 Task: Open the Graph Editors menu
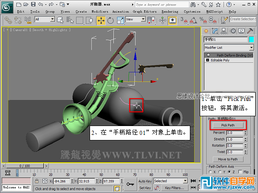coord(145,12)
